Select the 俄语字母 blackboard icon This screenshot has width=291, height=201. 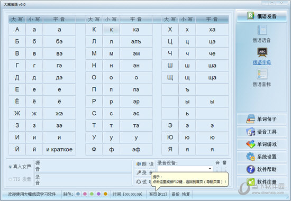pyautogui.click(x=262, y=52)
